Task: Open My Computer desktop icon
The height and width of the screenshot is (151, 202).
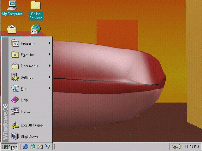Action: click(12, 5)
